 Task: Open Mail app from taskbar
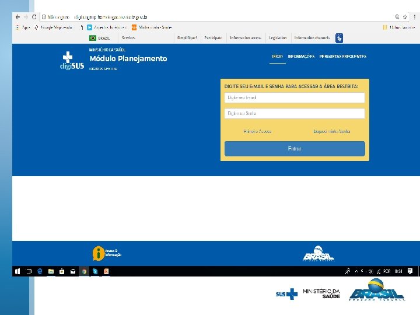pyautogui.click(x=73, y=271)
